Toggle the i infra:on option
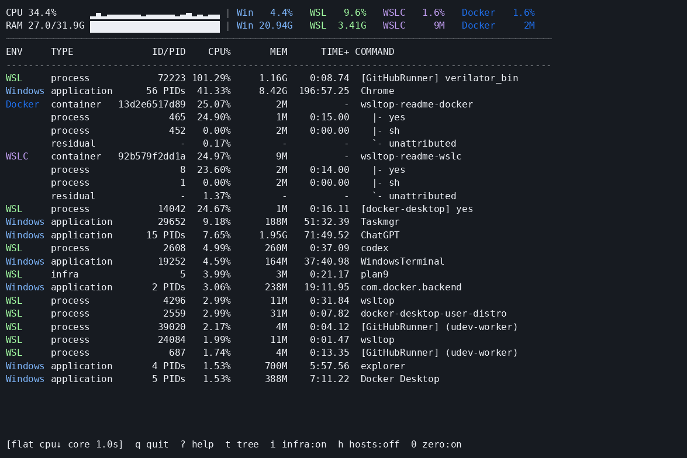 coord(298,445)
